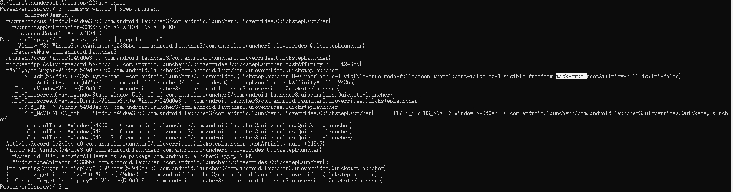Click the 'Window #3: WindowStateAnimator' line
733x192 pixels.
(191, 46)
